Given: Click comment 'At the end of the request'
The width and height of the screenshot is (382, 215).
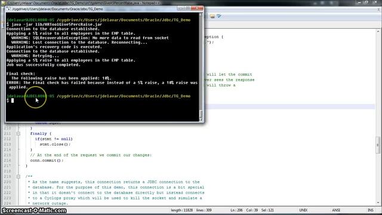Looking at the screenshot, I should pos(91,155).
